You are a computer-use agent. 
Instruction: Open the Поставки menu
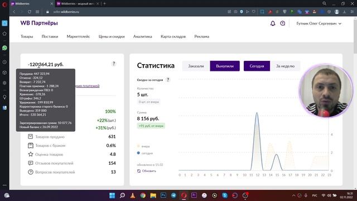point(50,36)
